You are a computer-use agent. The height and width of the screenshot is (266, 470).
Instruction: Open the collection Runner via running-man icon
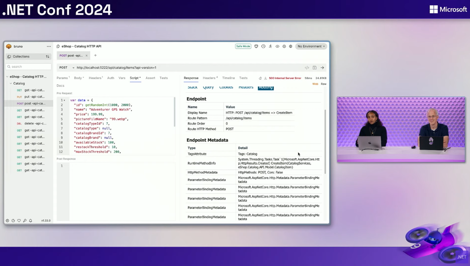click(x=270, y=46)
